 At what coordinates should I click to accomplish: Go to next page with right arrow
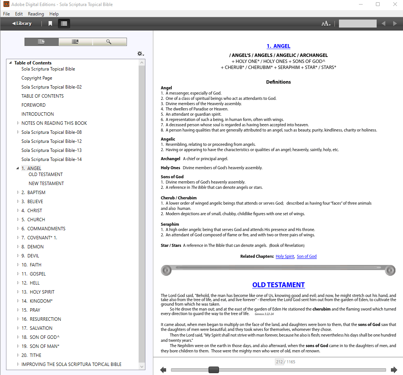pos(394,370)
